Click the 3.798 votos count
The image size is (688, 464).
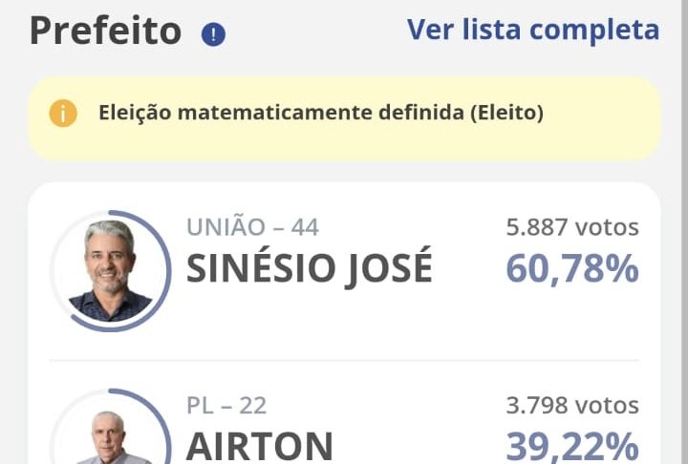[571, 406]
